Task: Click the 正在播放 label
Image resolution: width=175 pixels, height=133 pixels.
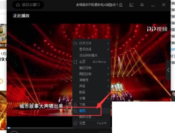Action: 21,16
